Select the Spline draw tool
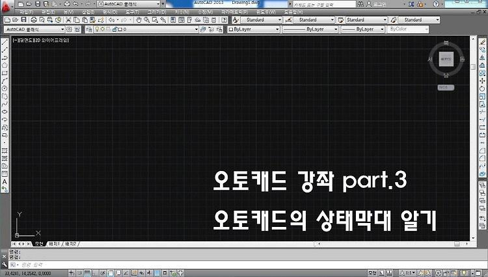 tap(5, 104)
